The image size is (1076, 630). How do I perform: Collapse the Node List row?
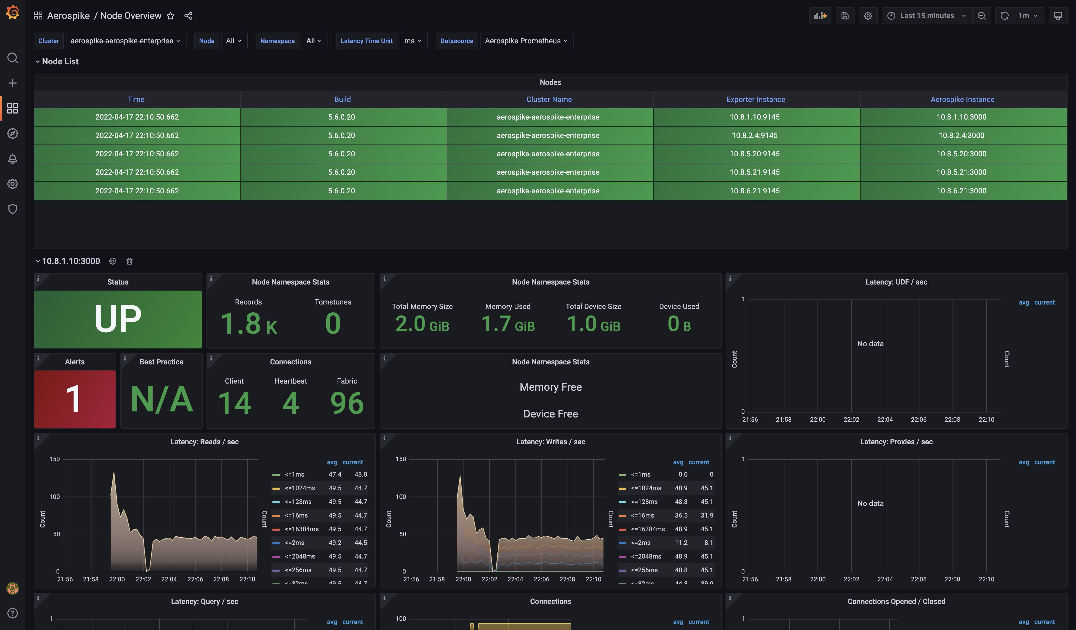click(60, 61)
